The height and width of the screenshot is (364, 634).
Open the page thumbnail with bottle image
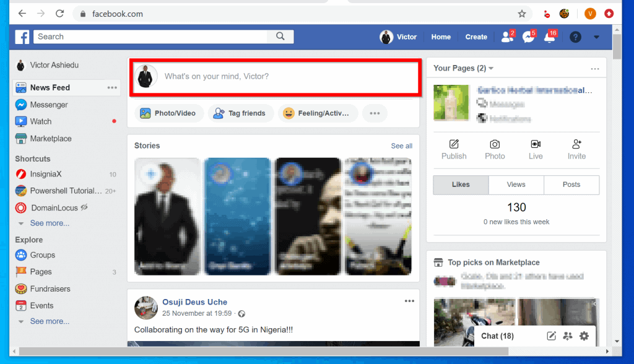(451, 103)
